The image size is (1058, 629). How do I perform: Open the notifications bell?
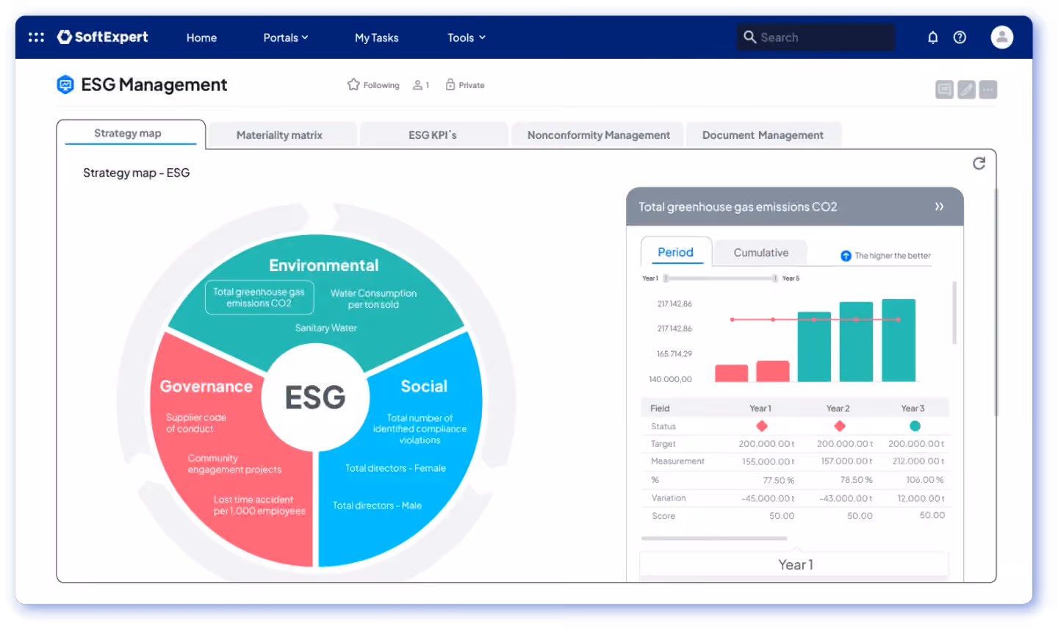pos(932,37)
